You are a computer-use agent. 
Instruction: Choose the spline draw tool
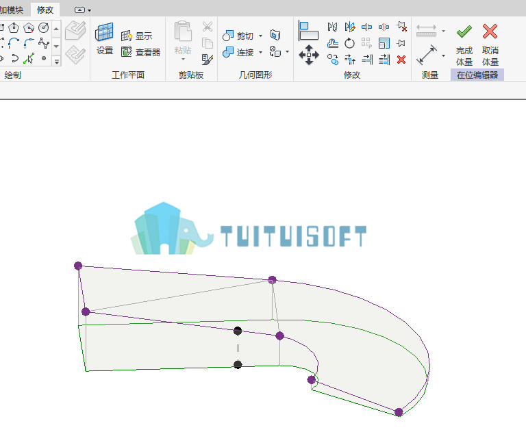coord(44,43)
